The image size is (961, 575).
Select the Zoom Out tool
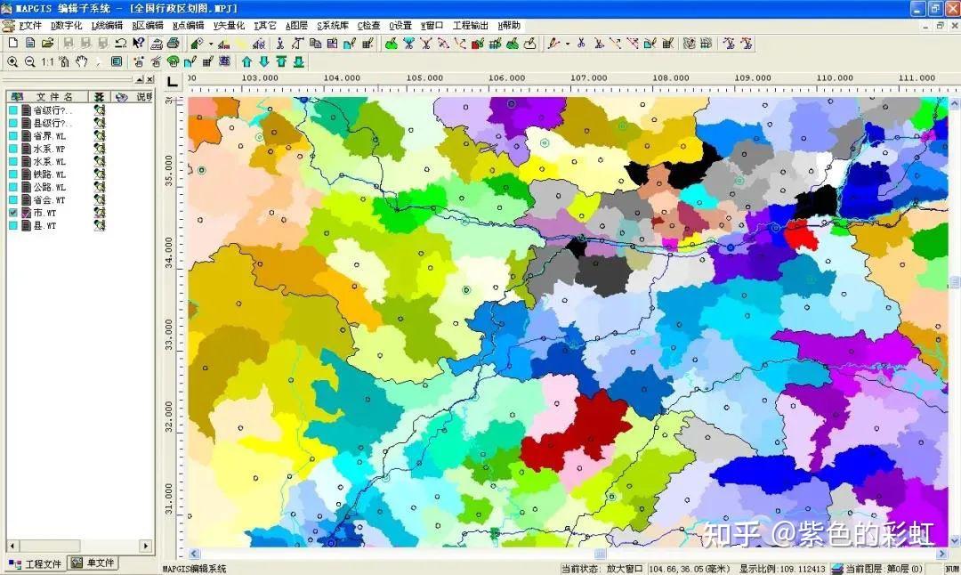29,61
